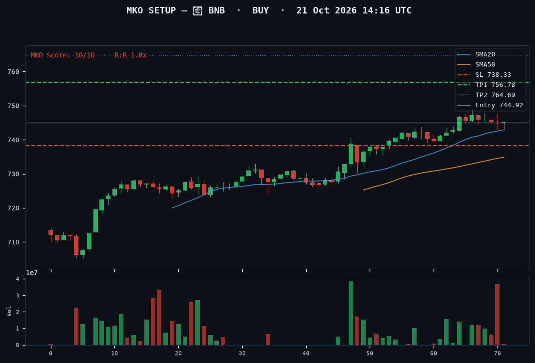Image resolution: width=535 pixels, height=363 pixels.
Task: Click the 720 price axis label
Action: (13, 208)
